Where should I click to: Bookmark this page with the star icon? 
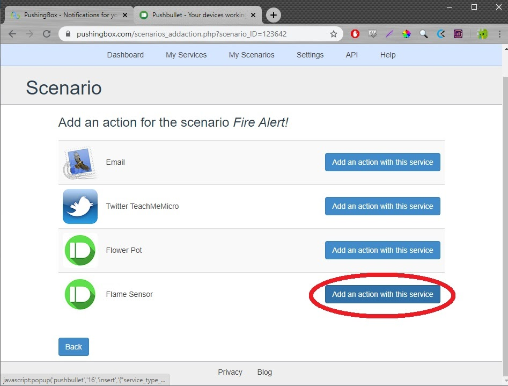coord(334,34)
